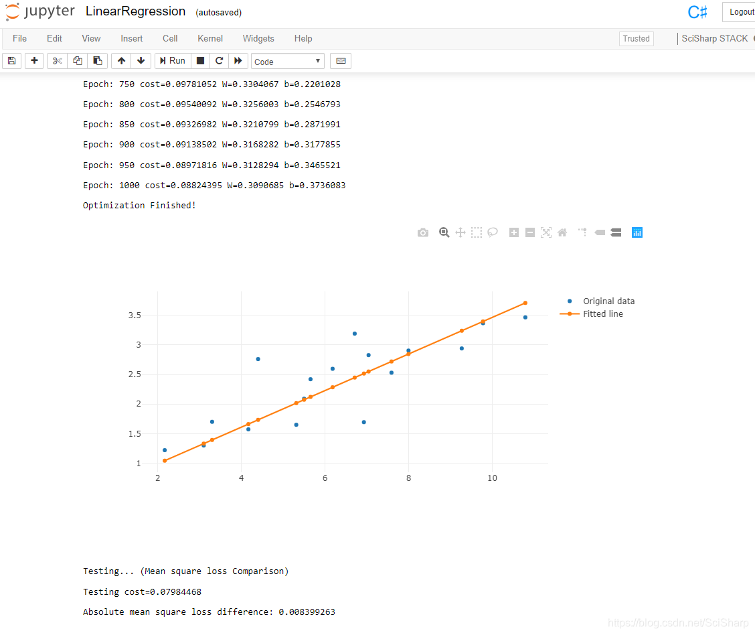The width and height of the screenshot is (755, 635).
Task: Cut selected cells with scissors icon
Action: click(x=58, y=61)
